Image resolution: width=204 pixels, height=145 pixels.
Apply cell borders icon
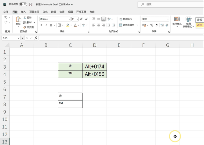click(59, 25)
